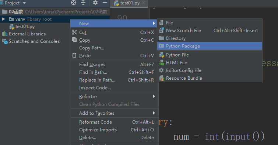
Task: Click the arrow beside Add to Favorites
Action: point(154,113)
